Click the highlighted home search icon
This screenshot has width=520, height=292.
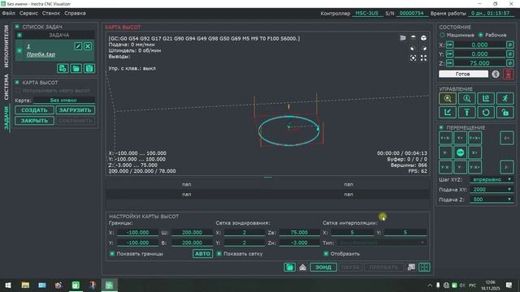click(448, 99)
